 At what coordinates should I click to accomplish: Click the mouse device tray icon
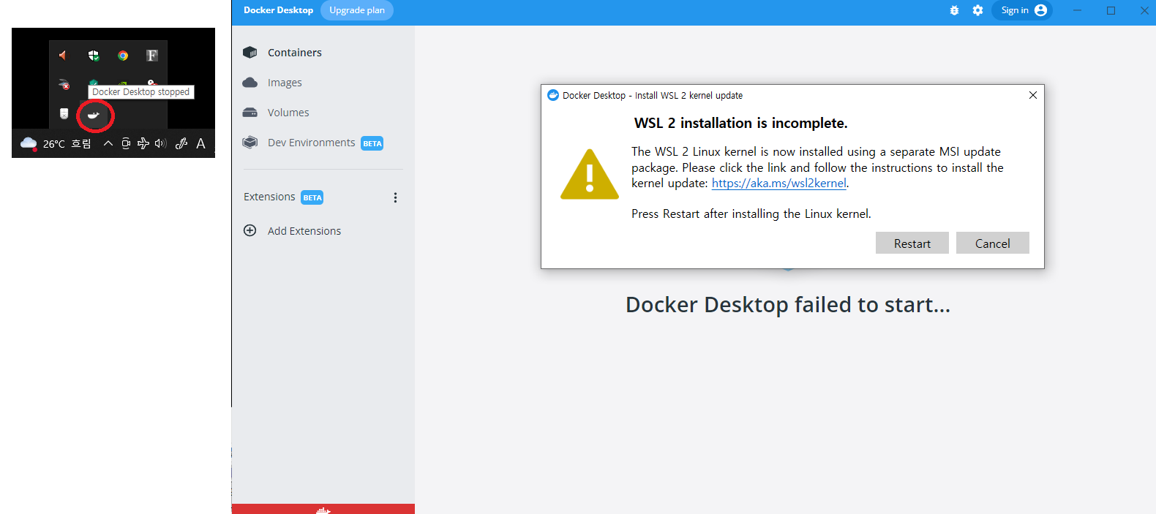click(x=64, y=113)
